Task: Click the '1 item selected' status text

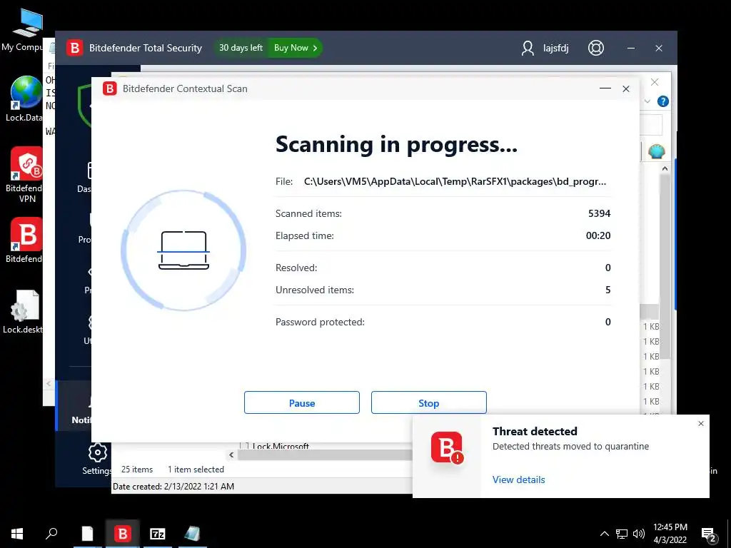Action: (x=196, y=470)
